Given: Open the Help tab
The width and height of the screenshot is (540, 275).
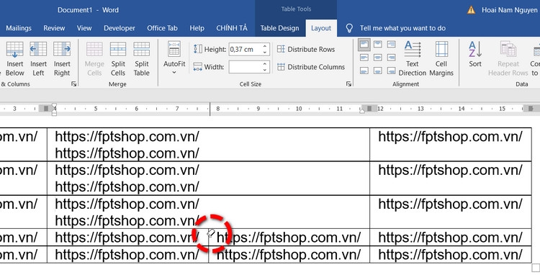Looking at the screenshot, I should (x=197, y=28).
